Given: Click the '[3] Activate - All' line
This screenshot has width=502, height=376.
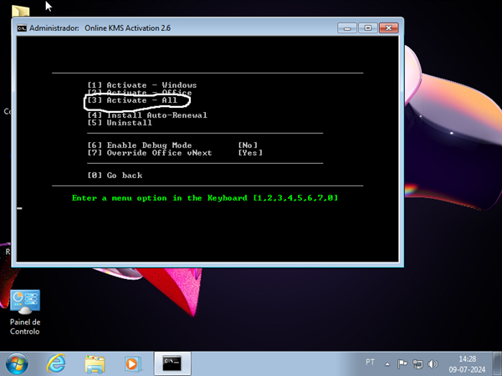Looking at the screenshot, I should click(x=132, y=100).
